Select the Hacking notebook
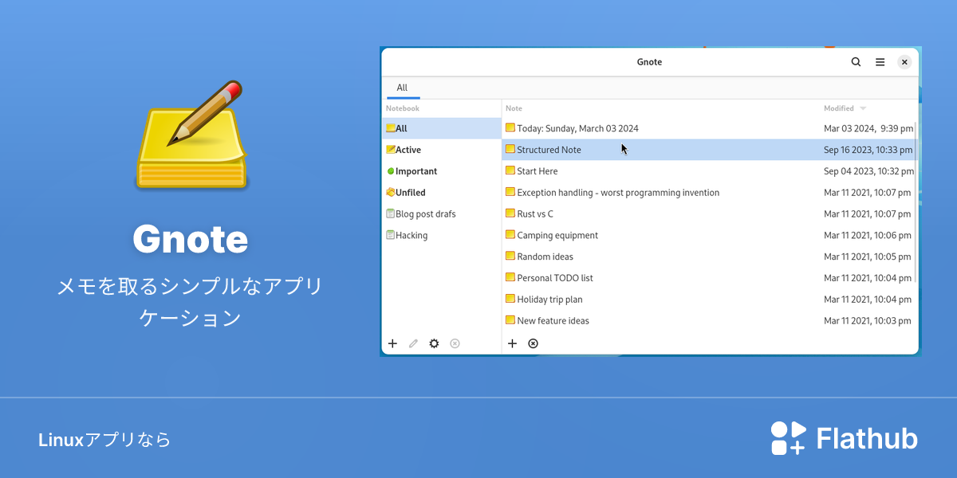The height and width of the screenshot is (478, 957). [442, 236]
